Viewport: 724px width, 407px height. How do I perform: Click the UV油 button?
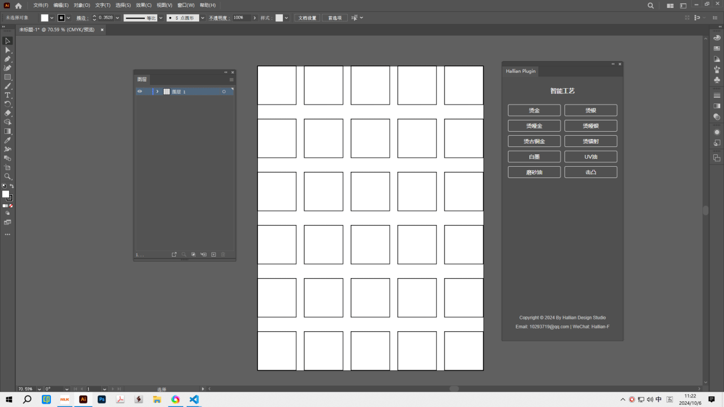click(591, 157)
